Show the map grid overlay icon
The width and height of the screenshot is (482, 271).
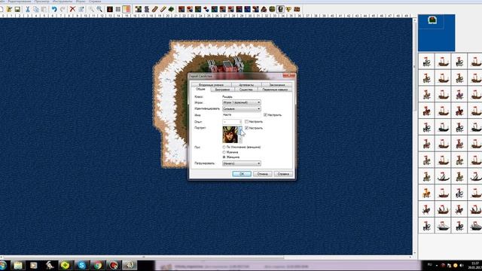pyautogui.click(x=118, y=9)
